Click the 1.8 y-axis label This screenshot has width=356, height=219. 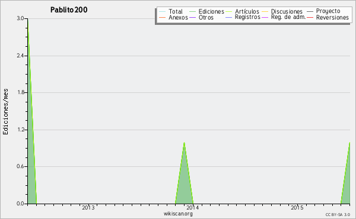(x=20, y=92)
